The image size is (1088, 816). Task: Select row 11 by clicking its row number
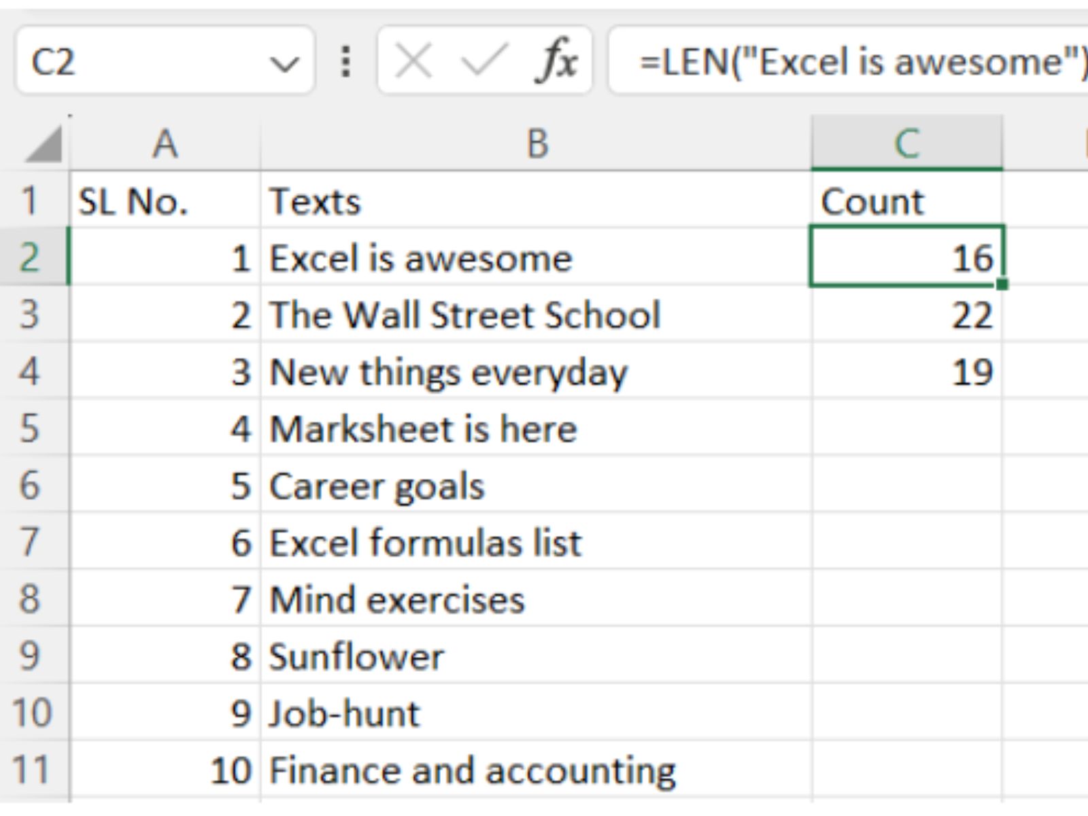point(34,770)
